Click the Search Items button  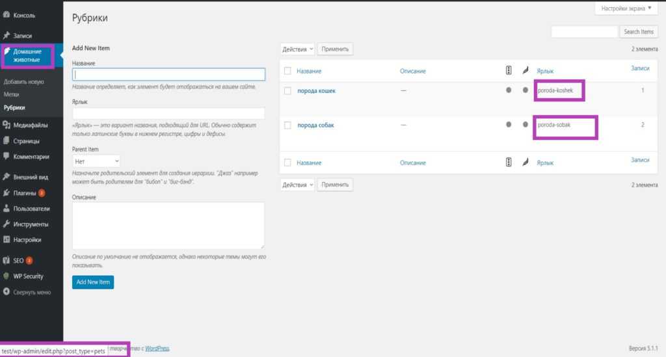pos(638,31)
